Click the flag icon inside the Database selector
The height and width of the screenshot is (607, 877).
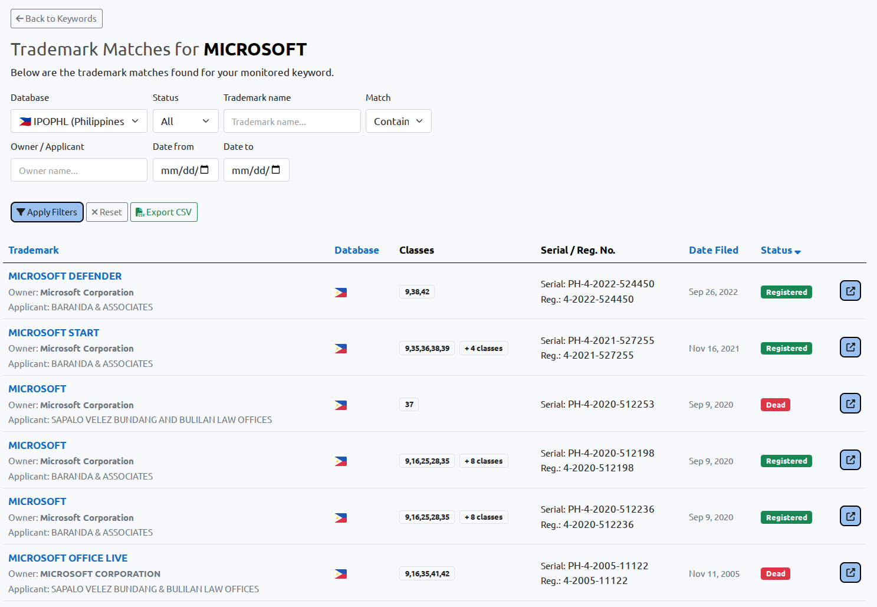25,121
